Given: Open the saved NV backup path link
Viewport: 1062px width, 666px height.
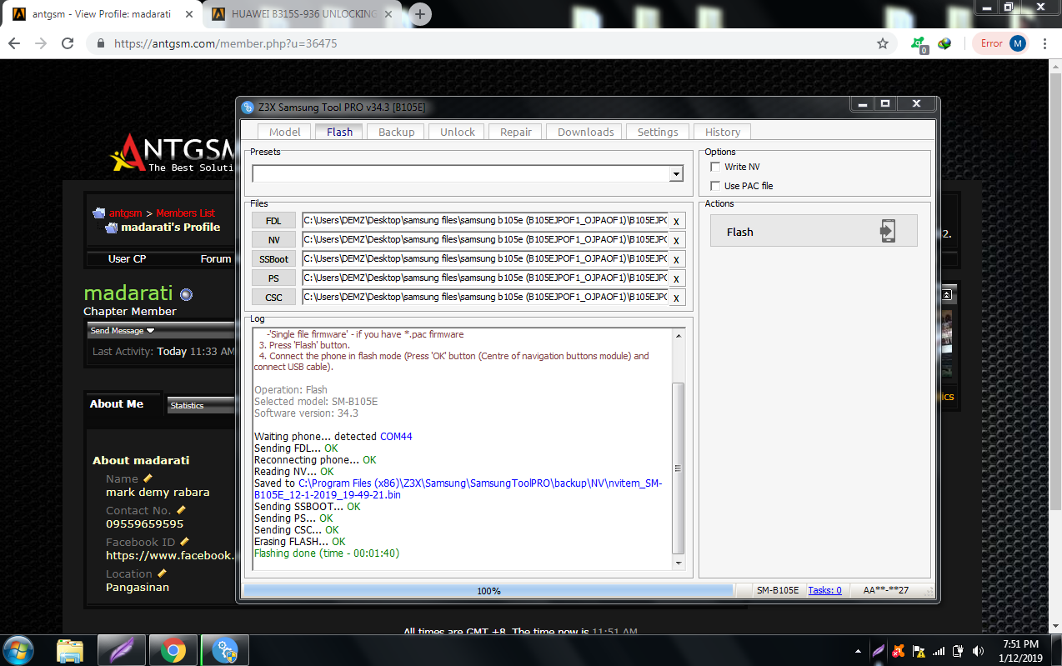Looking at the screenshot, I should (457, 488).
